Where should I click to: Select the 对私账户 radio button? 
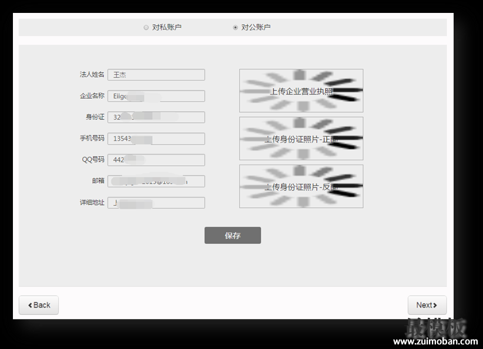tap(146, 28)
